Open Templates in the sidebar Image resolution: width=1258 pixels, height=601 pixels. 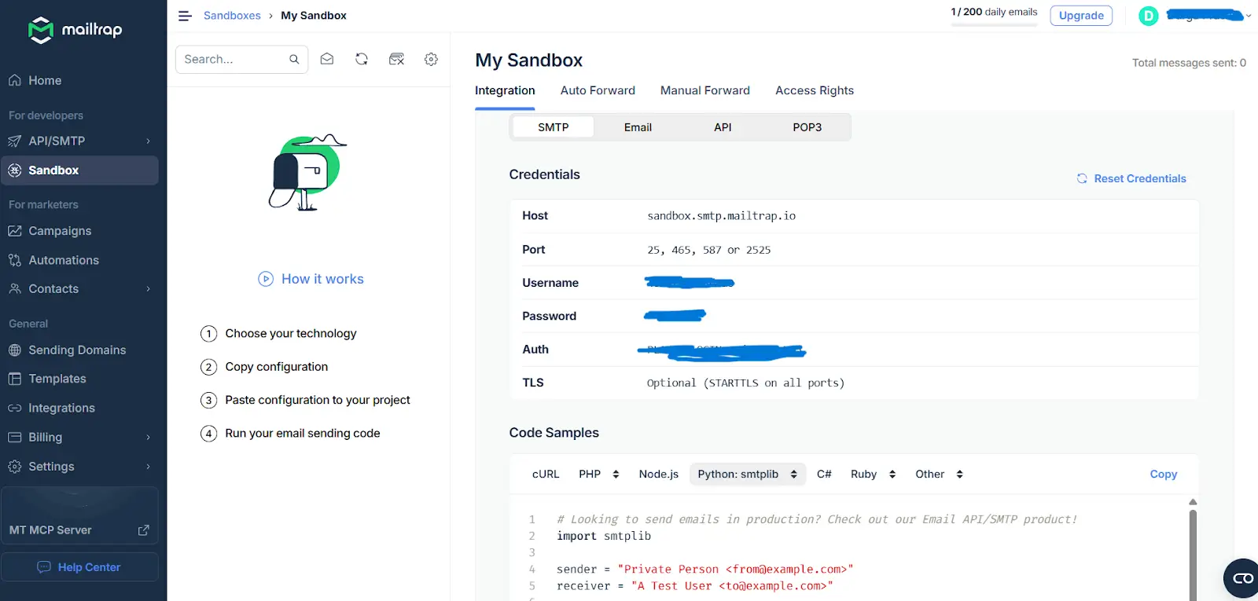(79, 379)
